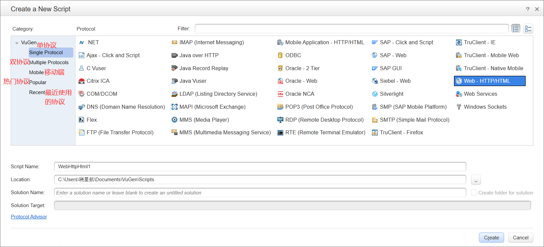This screenshot has height=247, width=544.
Task: Select the Oracle - 2 Tier icon
Action: (x=280, y=68)
